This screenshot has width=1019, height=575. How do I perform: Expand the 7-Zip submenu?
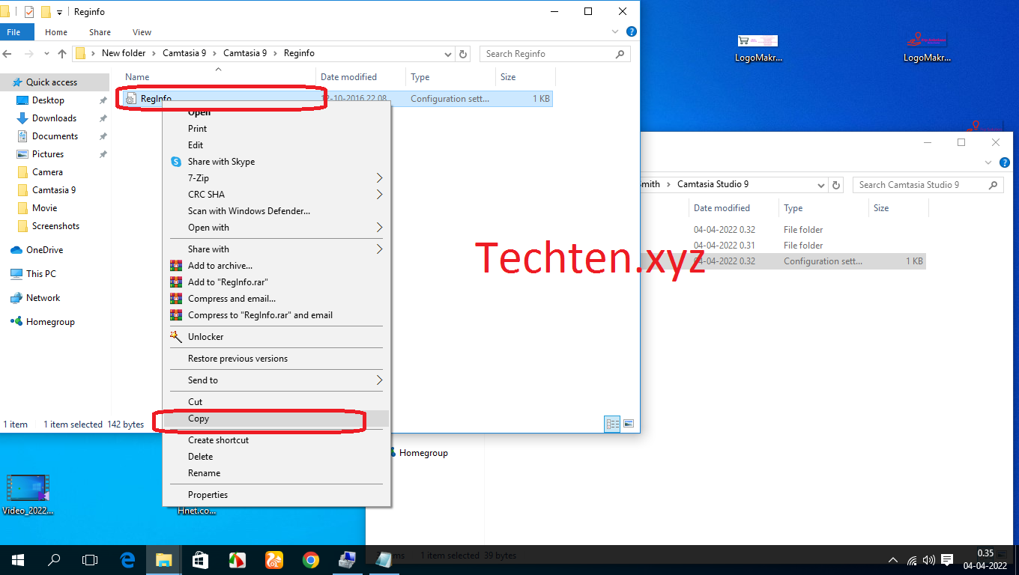click(x=276, y=178)
